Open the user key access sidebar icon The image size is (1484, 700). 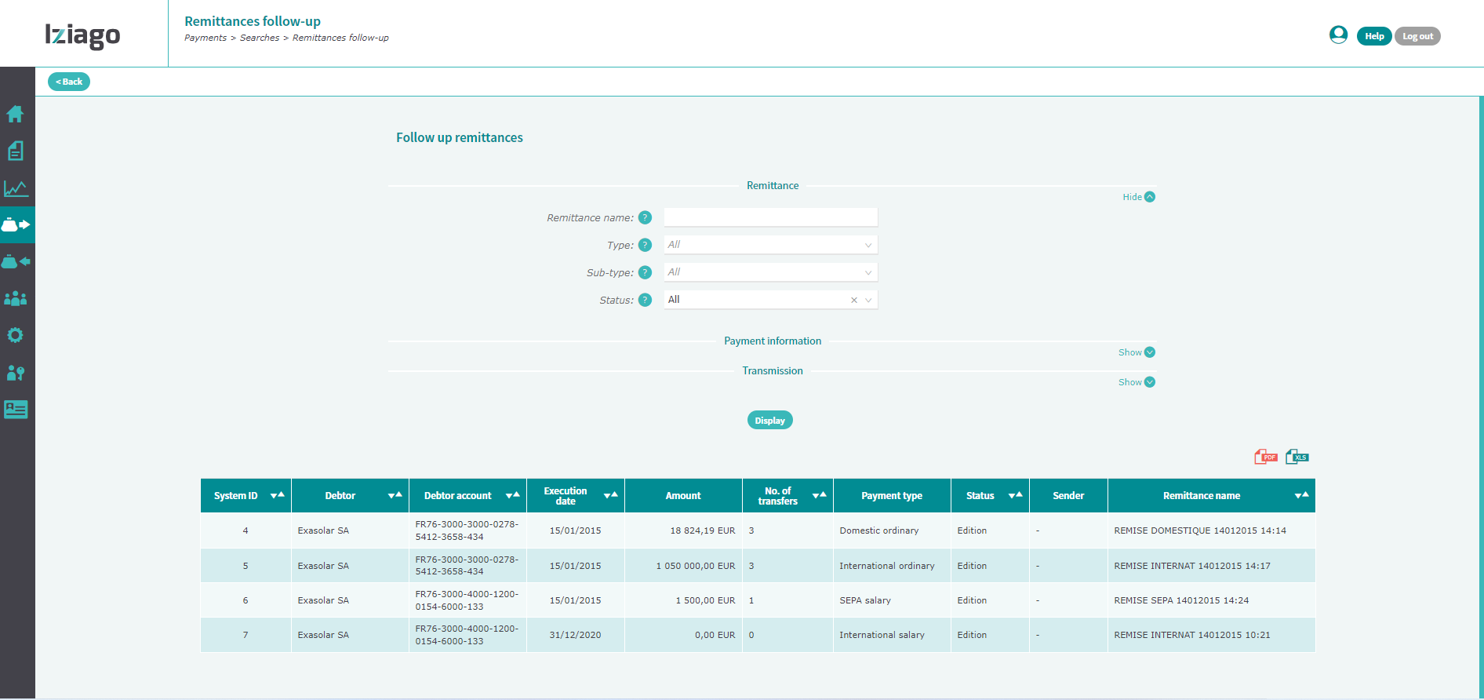(16, 373)
